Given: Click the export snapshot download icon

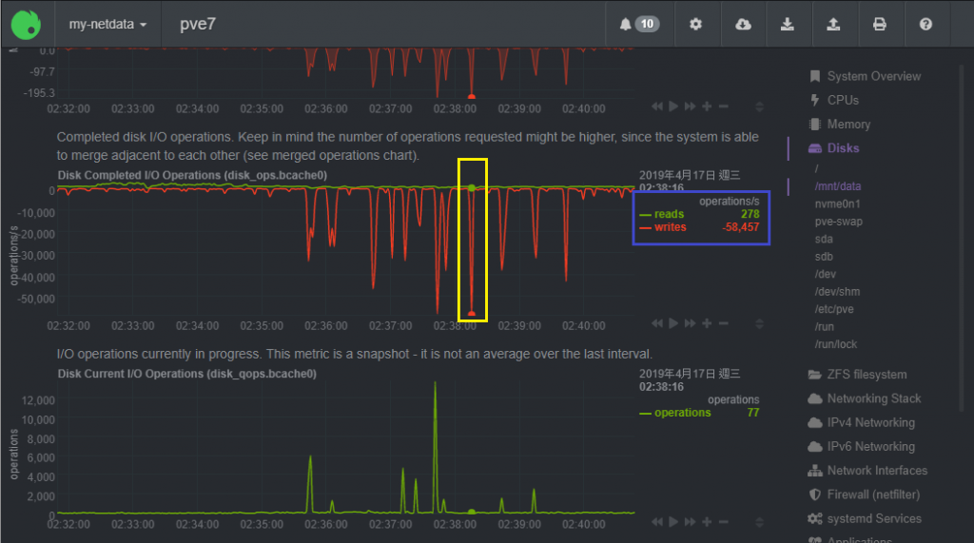Looking at the screenshot, I should pyautogui.click(x=787, y=24).
